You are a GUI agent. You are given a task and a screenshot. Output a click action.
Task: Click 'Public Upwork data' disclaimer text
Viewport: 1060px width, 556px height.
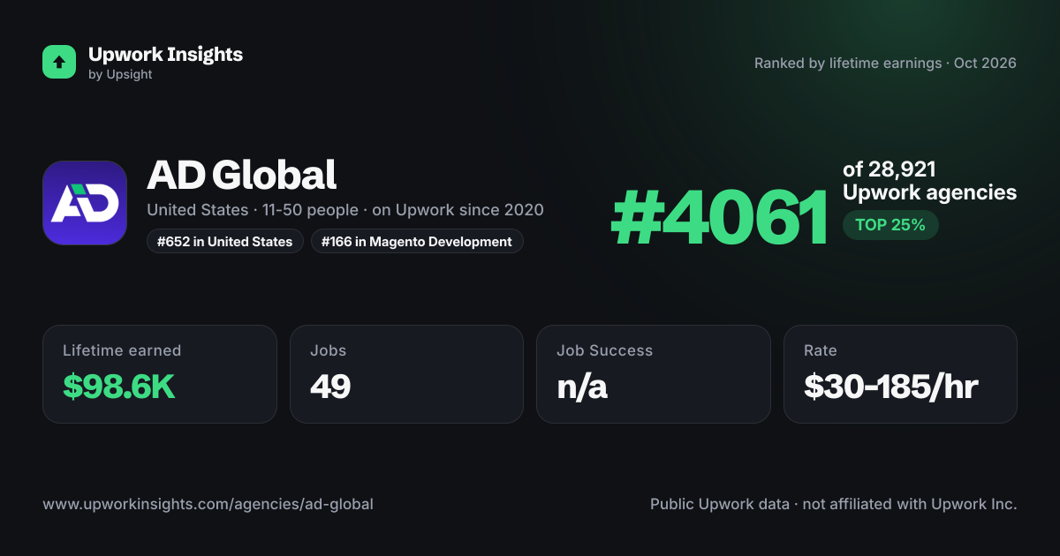click(834, 505)
